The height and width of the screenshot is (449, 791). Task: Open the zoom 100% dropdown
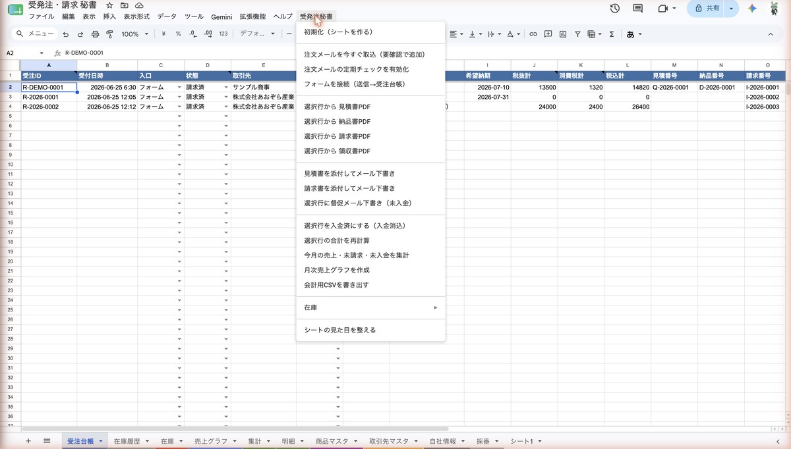click(x=135, y=34)
